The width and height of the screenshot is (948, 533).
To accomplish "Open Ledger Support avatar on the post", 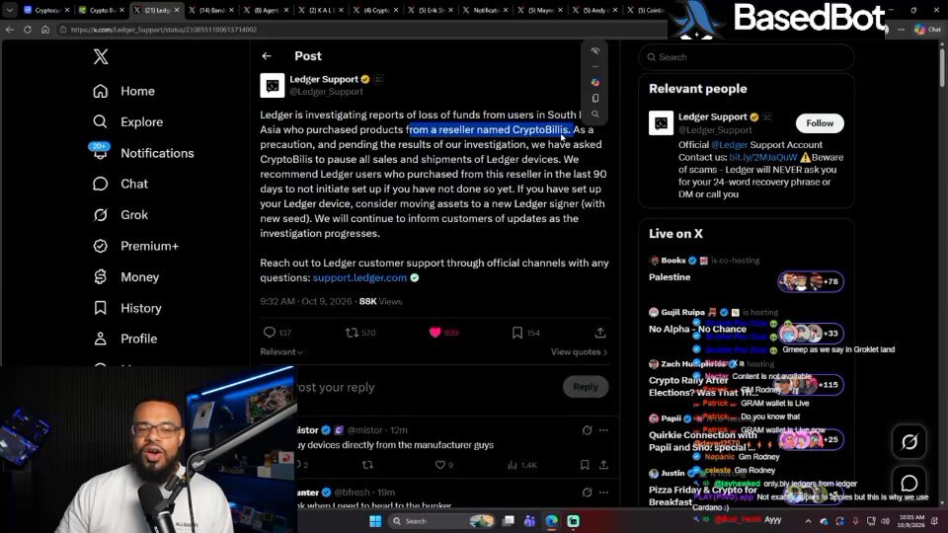I will 273,85.
